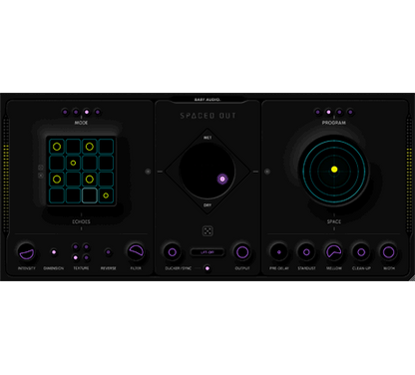415x375 pixels.
Task: Toggle the Reverse button
Action: tap(108, 252)
